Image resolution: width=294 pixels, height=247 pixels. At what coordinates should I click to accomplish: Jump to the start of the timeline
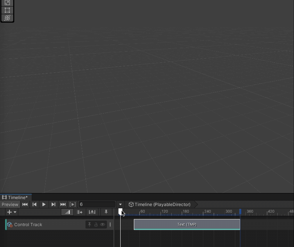pos(25,204)
